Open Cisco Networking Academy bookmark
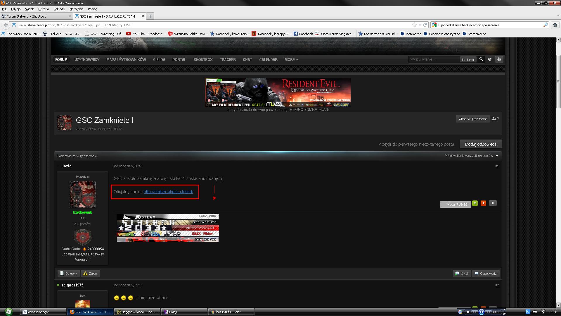 [x=335, y=34]
